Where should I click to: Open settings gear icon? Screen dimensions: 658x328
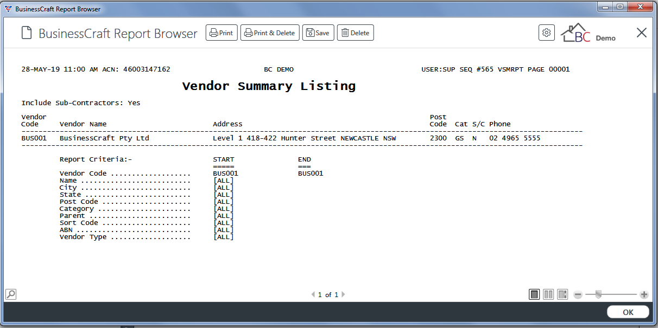[547, 33]
